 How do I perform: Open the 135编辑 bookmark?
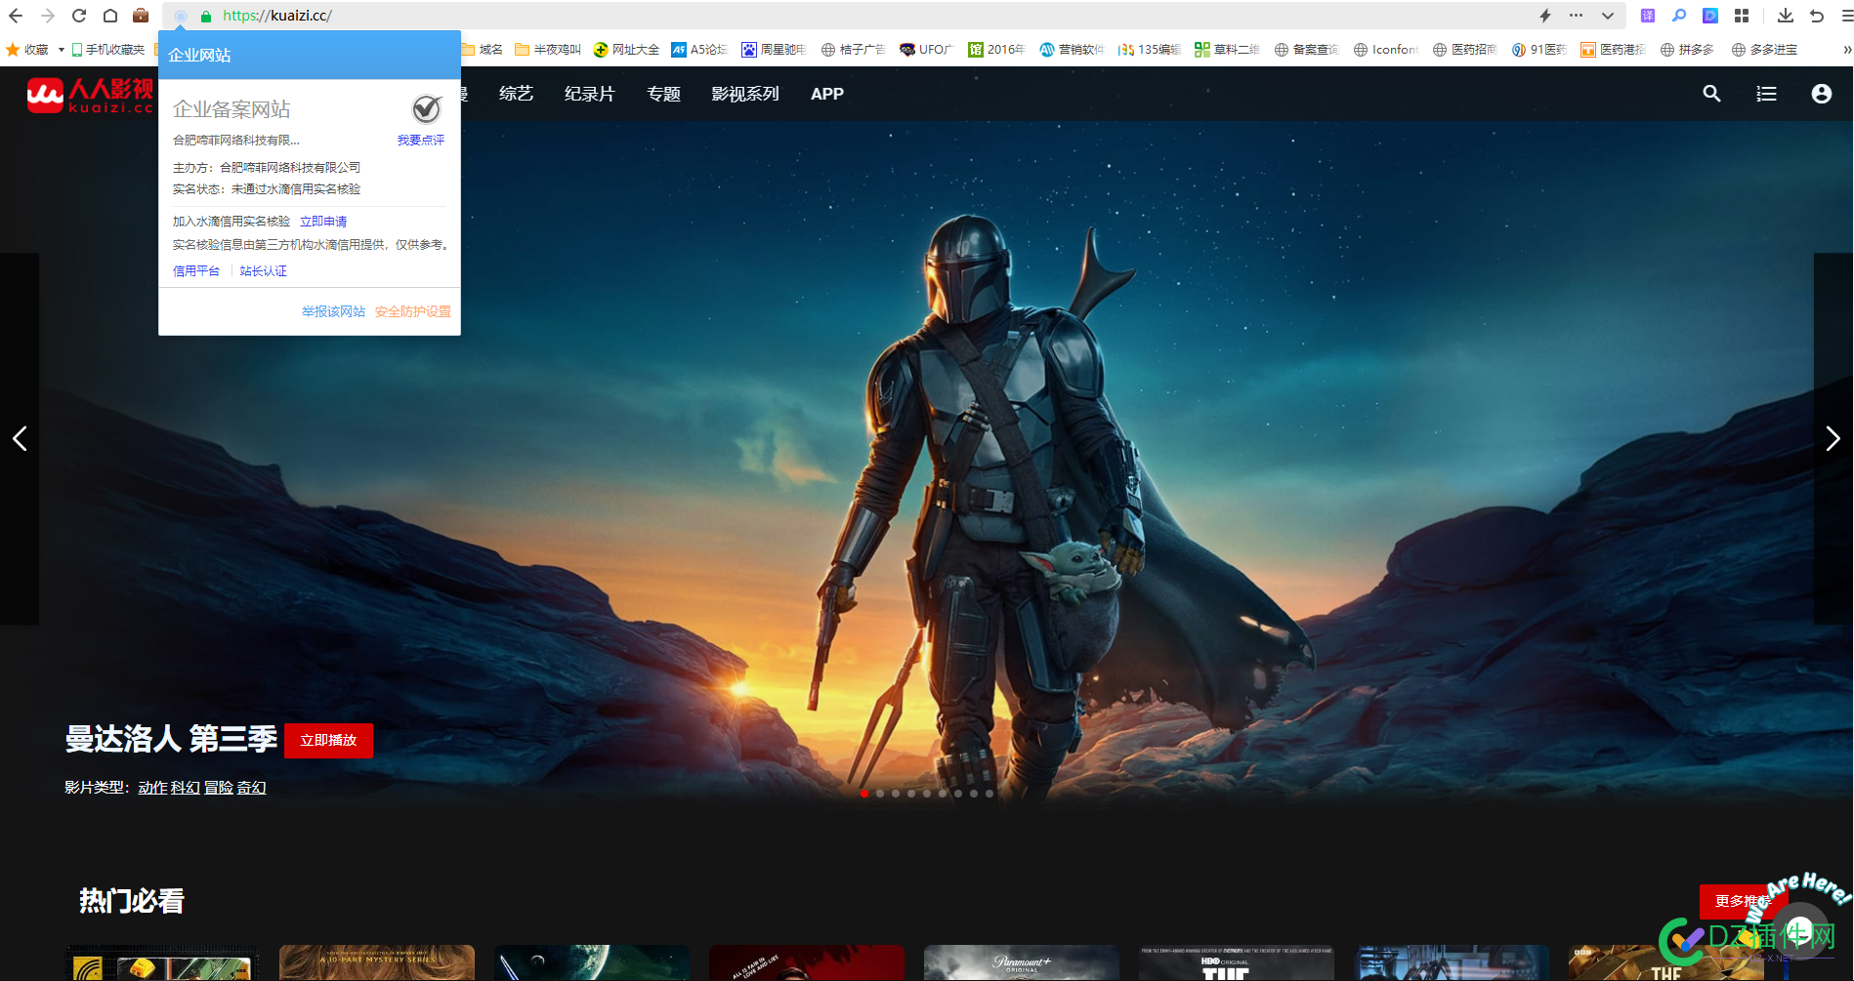tap(1150, 50)
